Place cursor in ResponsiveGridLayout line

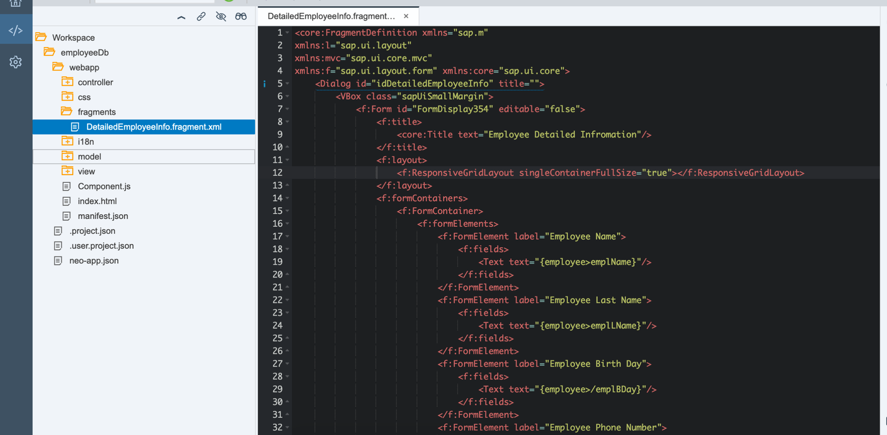coord(600,173)
